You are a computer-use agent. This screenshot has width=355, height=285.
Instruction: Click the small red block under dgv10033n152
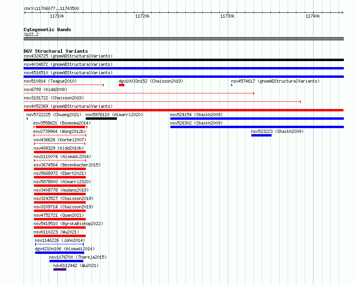(x=122, y=85)
